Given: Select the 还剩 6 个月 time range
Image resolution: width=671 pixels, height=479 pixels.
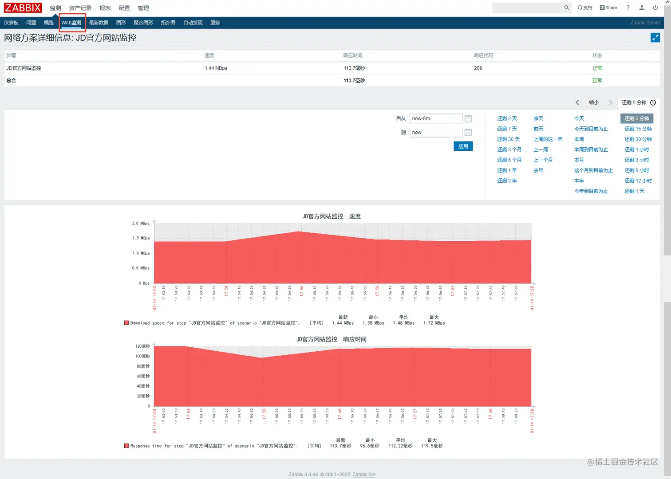Looking at the screenshot, I should [x=509, y=160].
